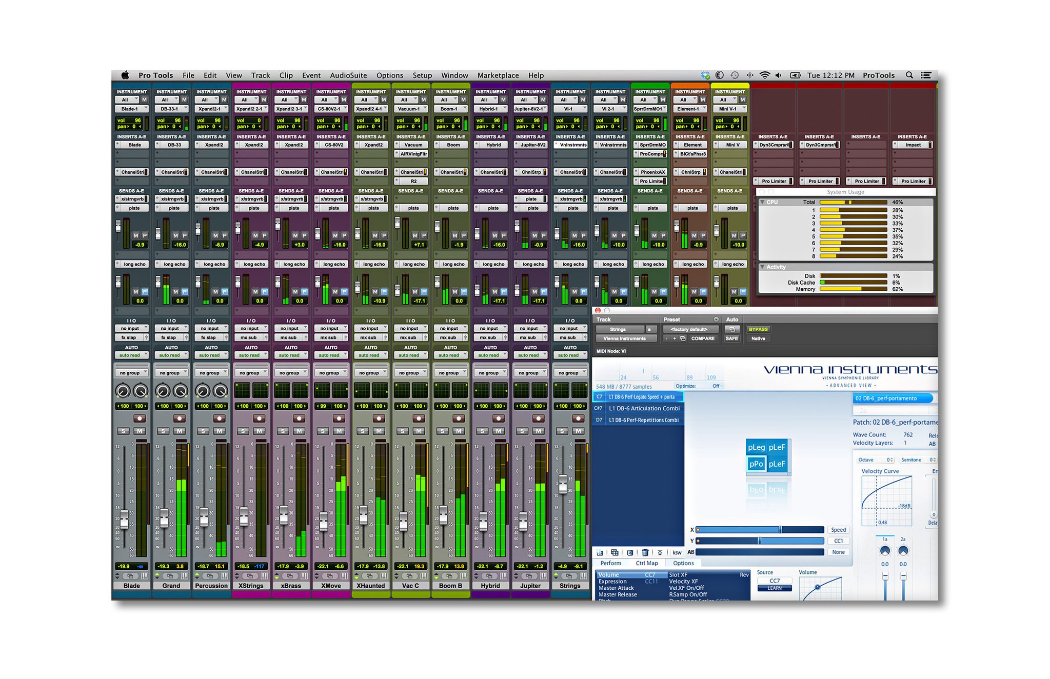The width and height of the screenshot is (1050, 679).
Task: Open Spotlight search in the menu bar
Action: [x=909, y=75]
